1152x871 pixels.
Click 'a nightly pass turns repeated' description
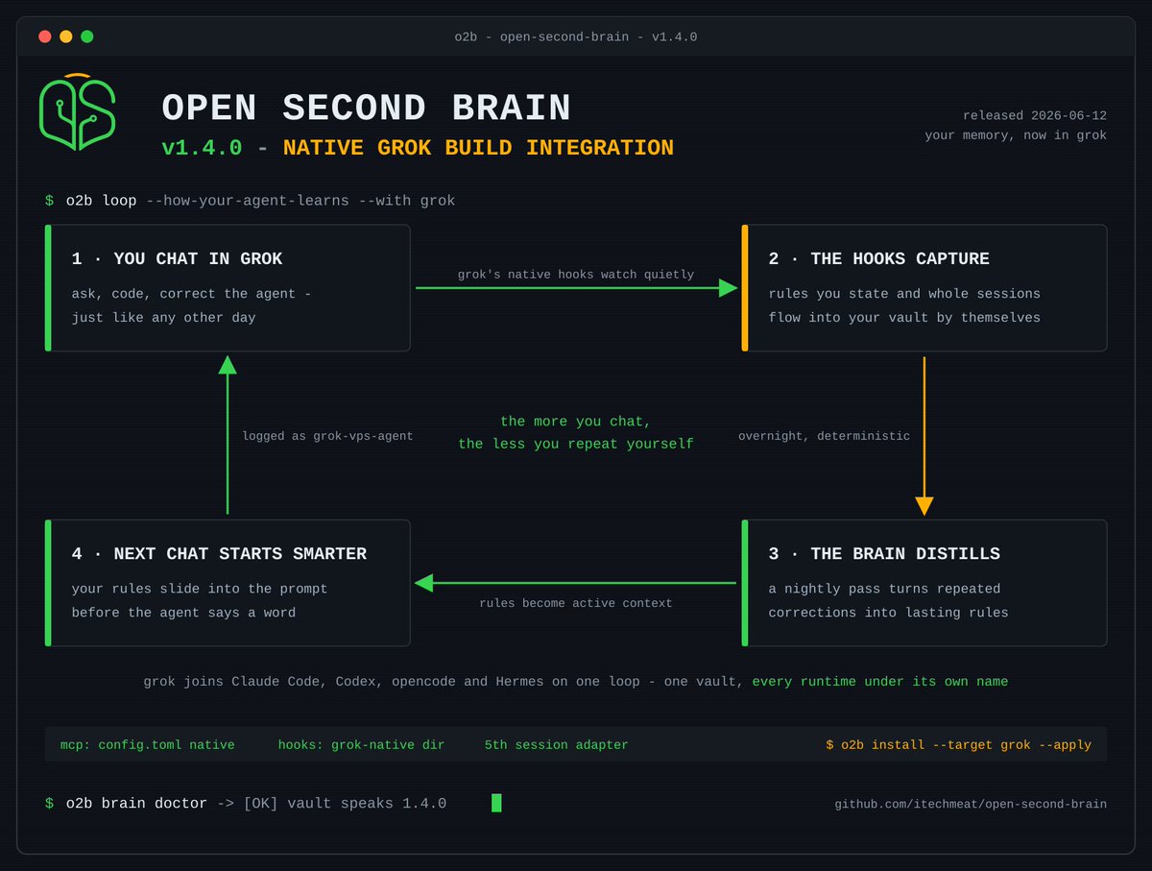(x=884, y=589)
